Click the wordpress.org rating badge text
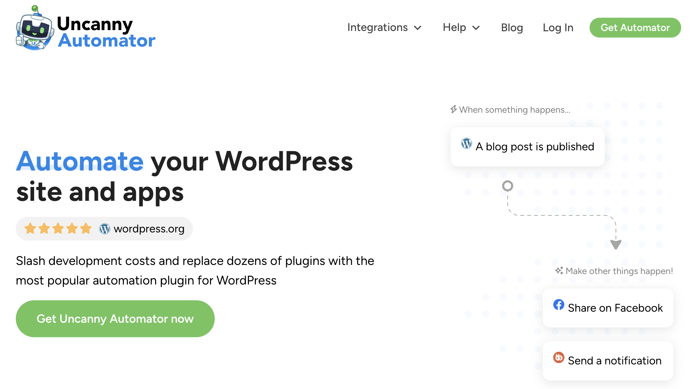The image size is (696, 389). [x=149, y=229]
